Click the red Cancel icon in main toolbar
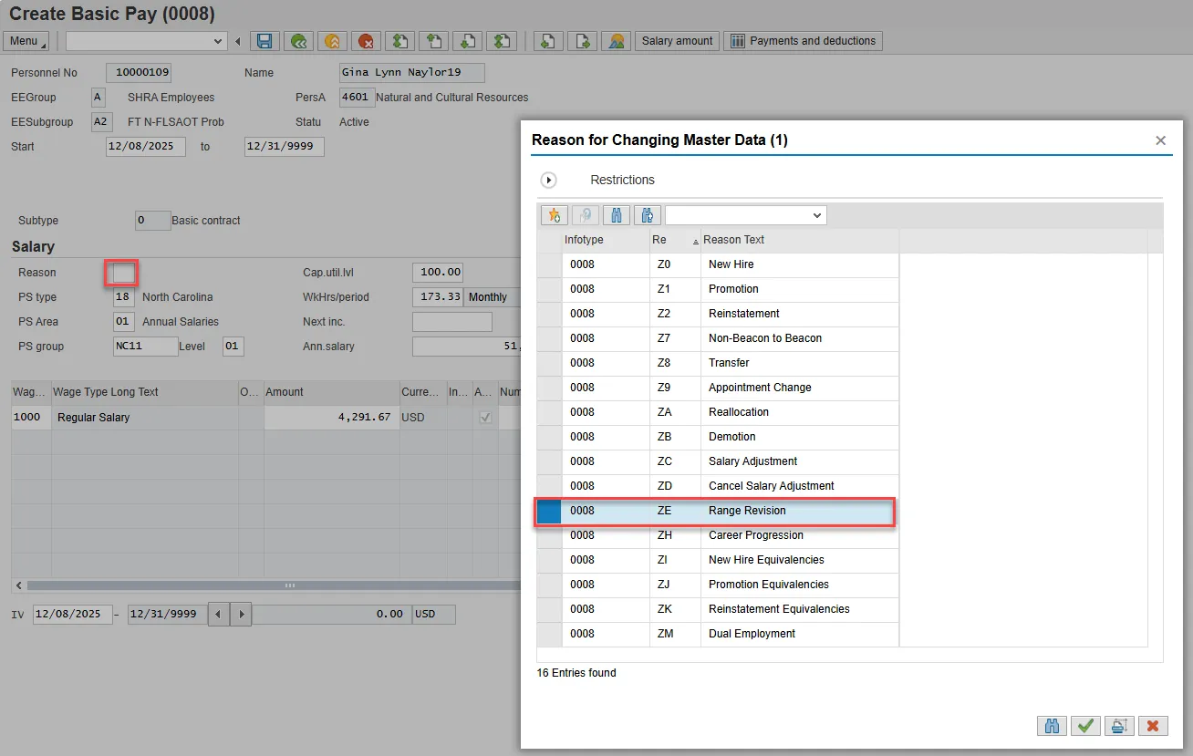The image size is (1193, 756). [x=367, y=41]
